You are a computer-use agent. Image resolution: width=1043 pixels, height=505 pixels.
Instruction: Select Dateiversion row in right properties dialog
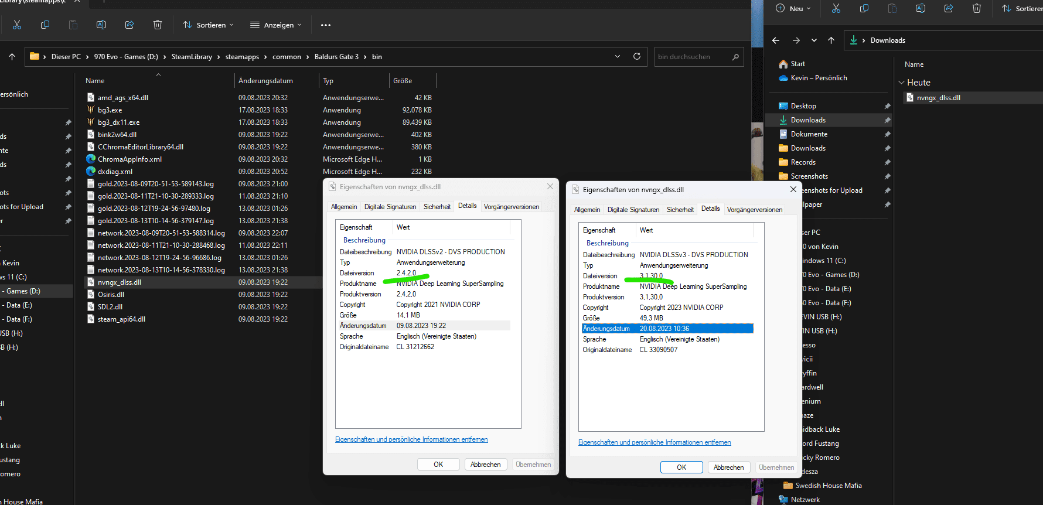pyautogui.click(x=667, y=276)
